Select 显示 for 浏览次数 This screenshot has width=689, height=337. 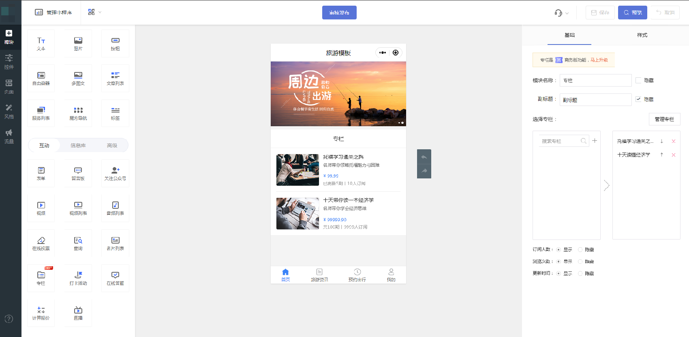point(558,262)
